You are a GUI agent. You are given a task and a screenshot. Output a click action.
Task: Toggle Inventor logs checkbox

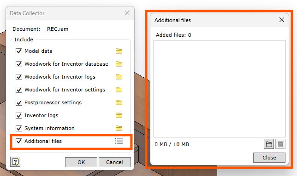(19, 115)
